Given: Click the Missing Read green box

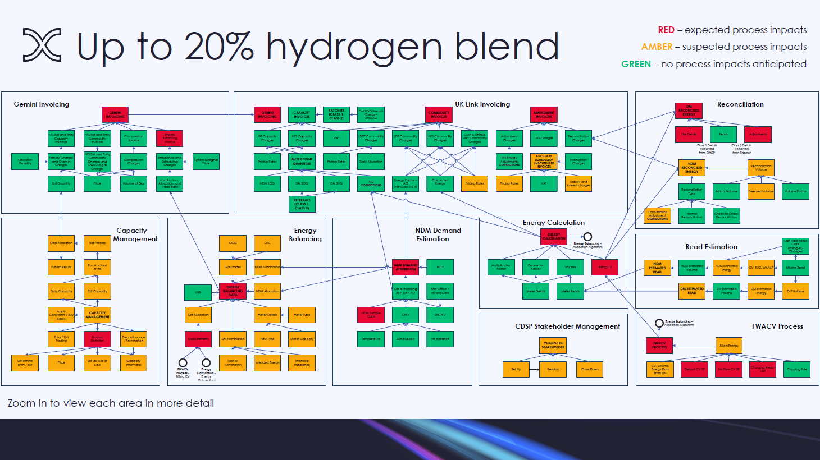Looking at the screenshot, I should (x=795, y=268).
